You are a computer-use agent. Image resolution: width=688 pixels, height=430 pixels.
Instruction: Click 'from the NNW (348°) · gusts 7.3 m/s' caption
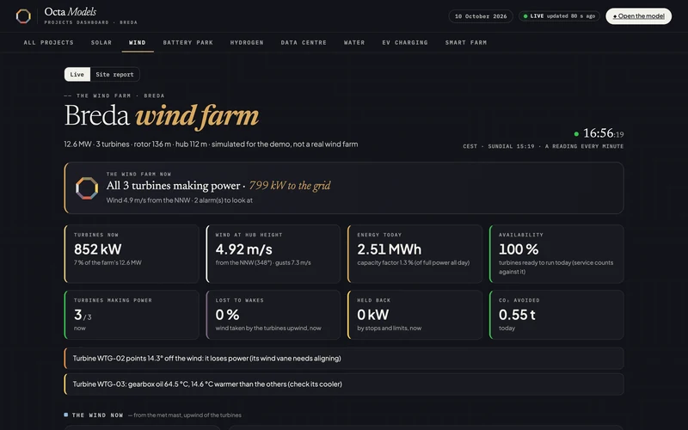263,263
